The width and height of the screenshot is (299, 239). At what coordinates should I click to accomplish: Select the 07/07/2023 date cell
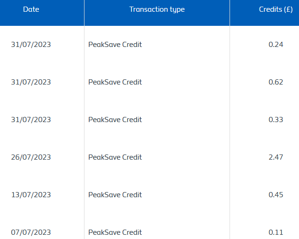[31, 232]
